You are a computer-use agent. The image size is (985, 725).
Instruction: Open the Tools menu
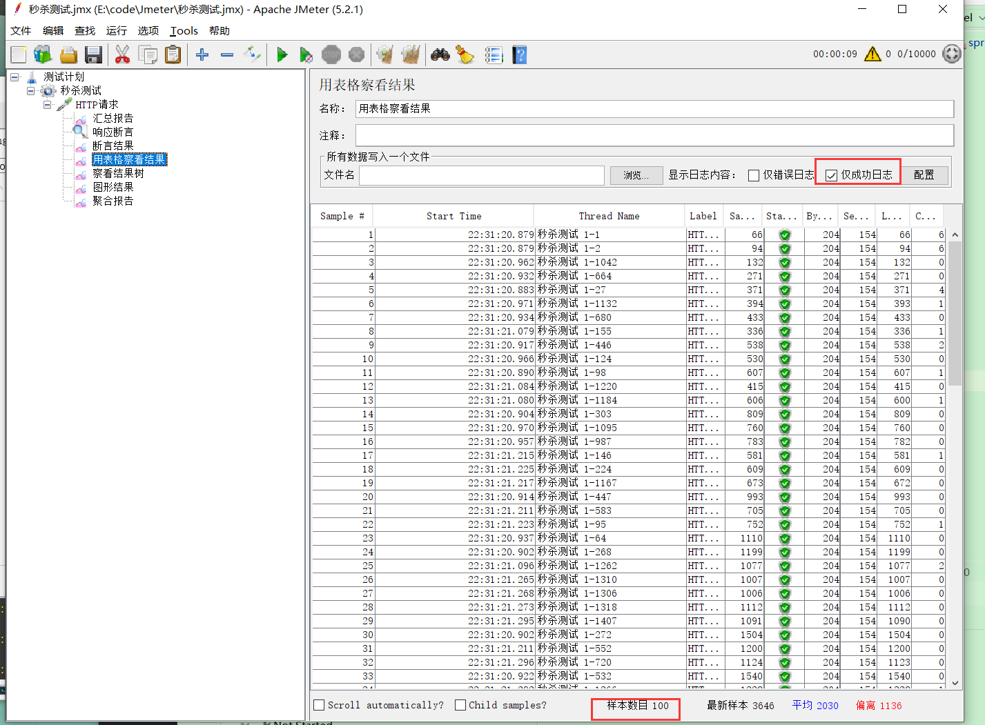pos(184,30)
